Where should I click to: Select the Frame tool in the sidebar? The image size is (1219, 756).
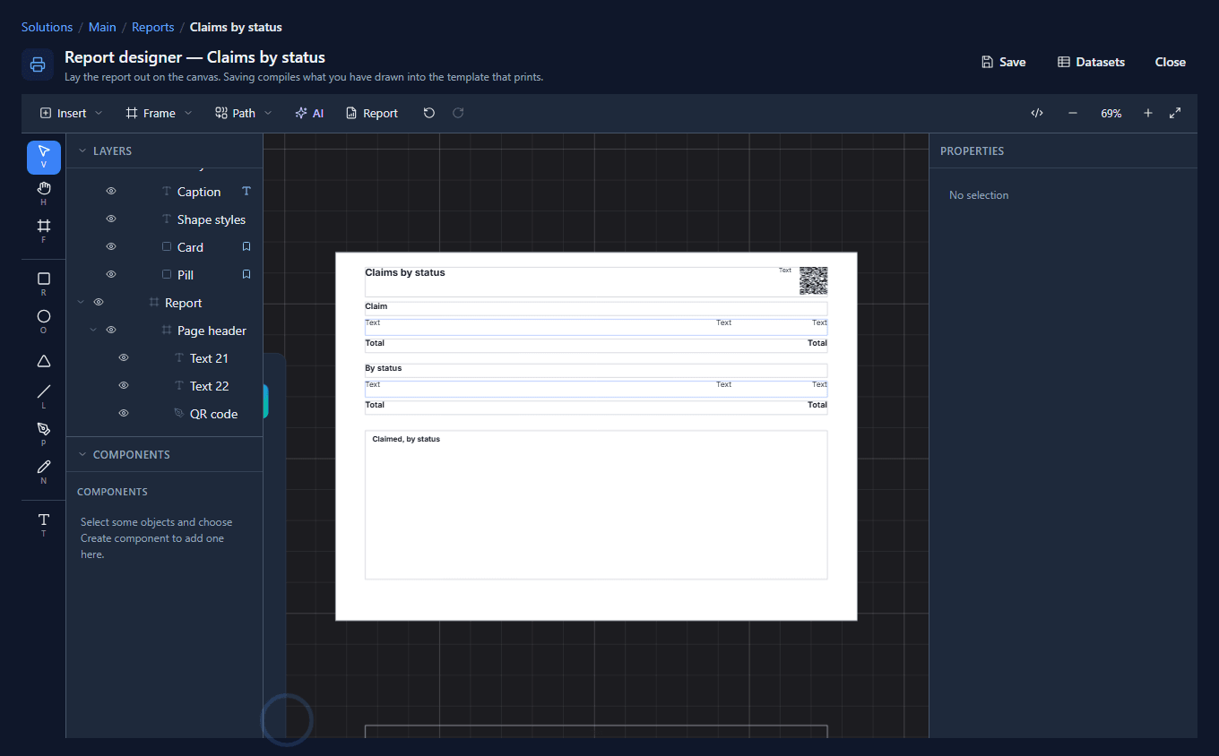point(44,231)
